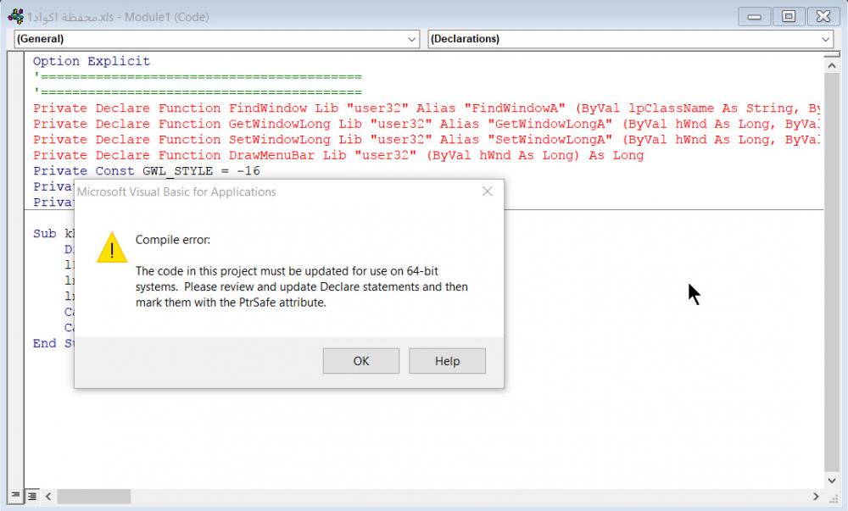Image resolution: width=848 pixels, height=511 pixels.
Task: Click the vertical scrollbar down arrow
Action: click(831, 480)
